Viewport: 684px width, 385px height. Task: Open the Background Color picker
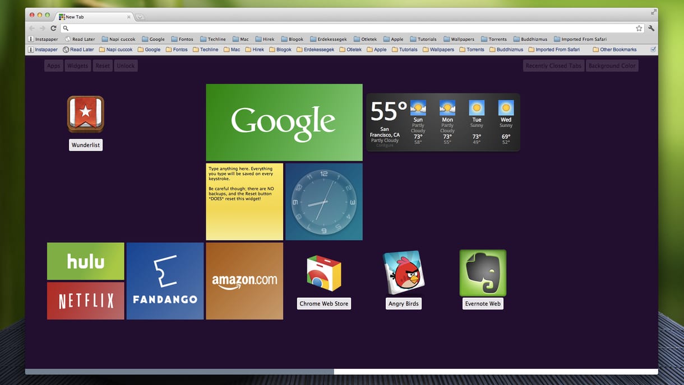pos(612,65)
